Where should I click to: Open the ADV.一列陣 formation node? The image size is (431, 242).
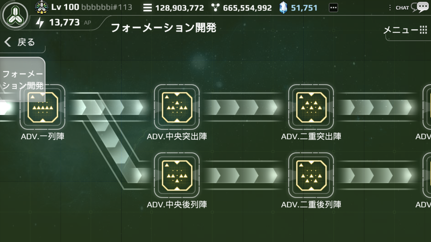click(42, 107)
